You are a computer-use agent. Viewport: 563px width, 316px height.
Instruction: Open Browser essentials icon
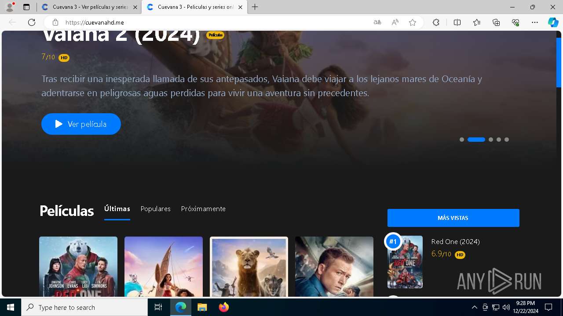coord(515,22)
